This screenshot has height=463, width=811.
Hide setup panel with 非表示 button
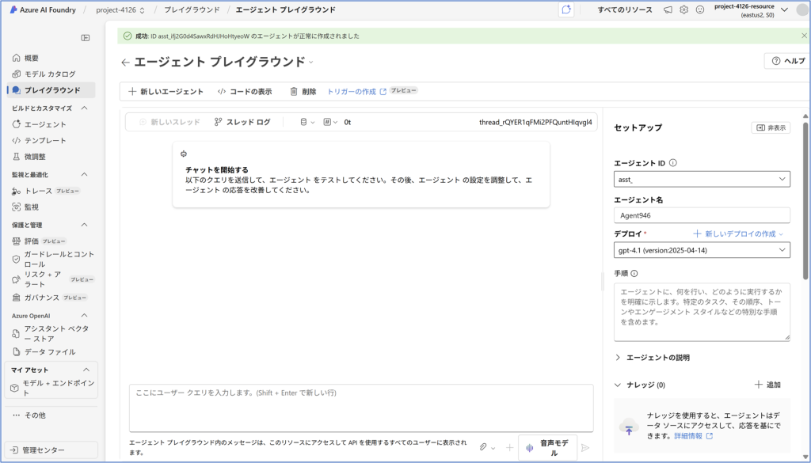tap(771, 127)
